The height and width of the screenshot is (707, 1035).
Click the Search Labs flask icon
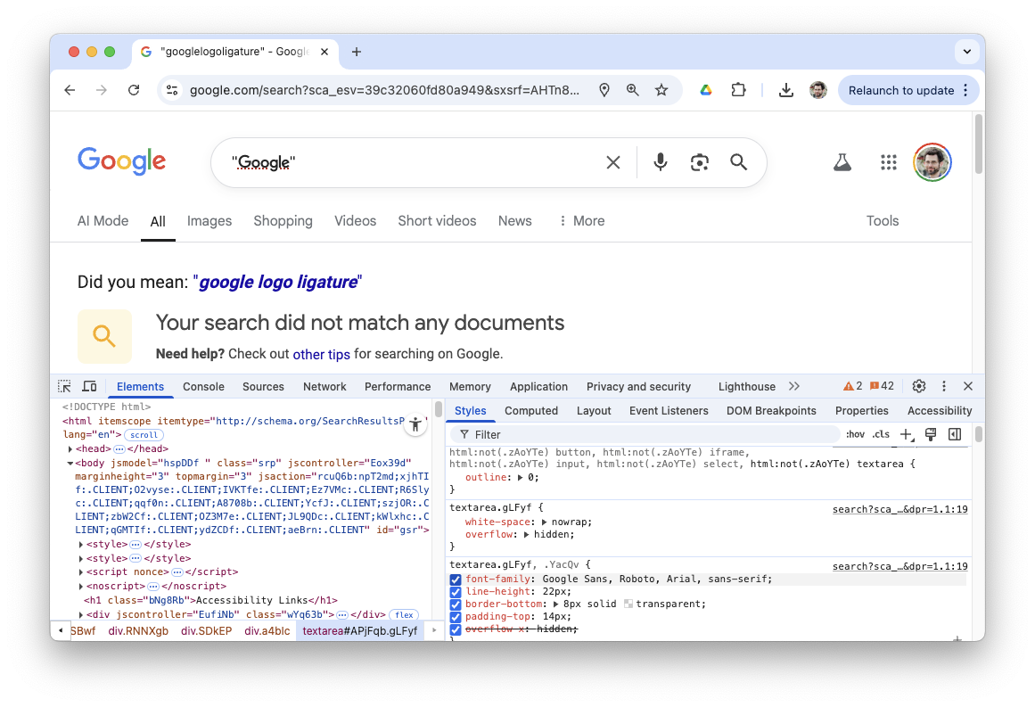tap(842, 162)
